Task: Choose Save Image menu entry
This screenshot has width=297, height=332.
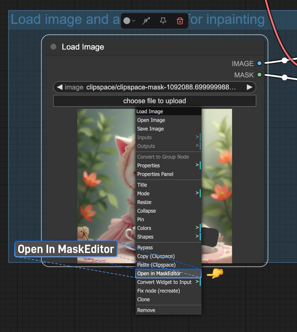Action: point(168,129)
